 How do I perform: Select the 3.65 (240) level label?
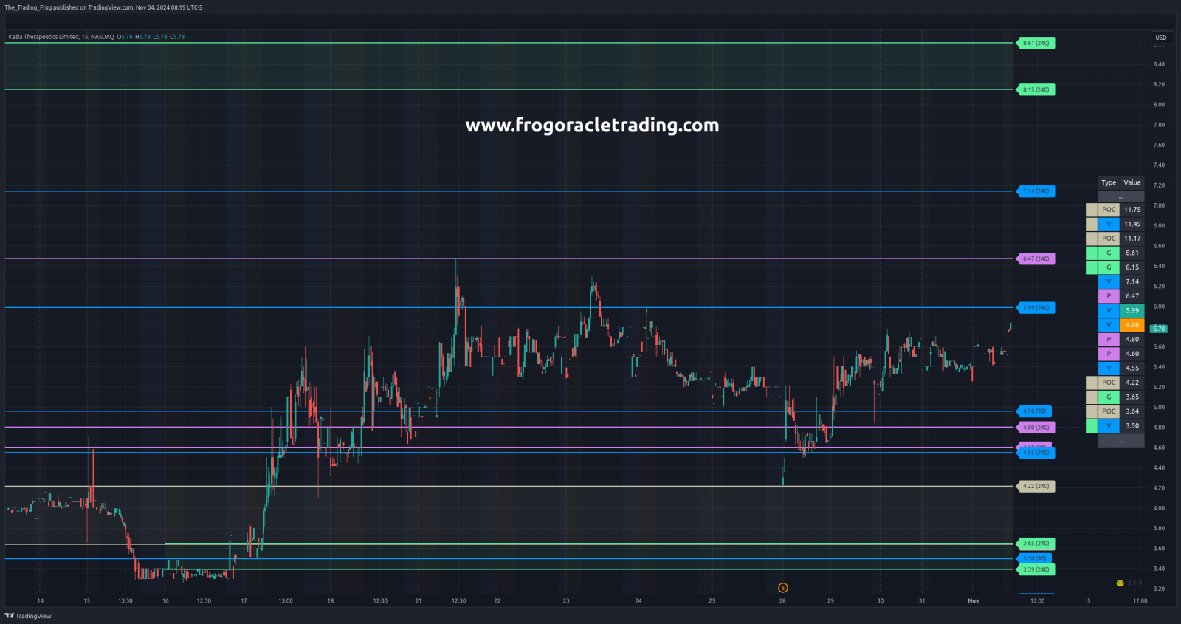point(1036,543)
